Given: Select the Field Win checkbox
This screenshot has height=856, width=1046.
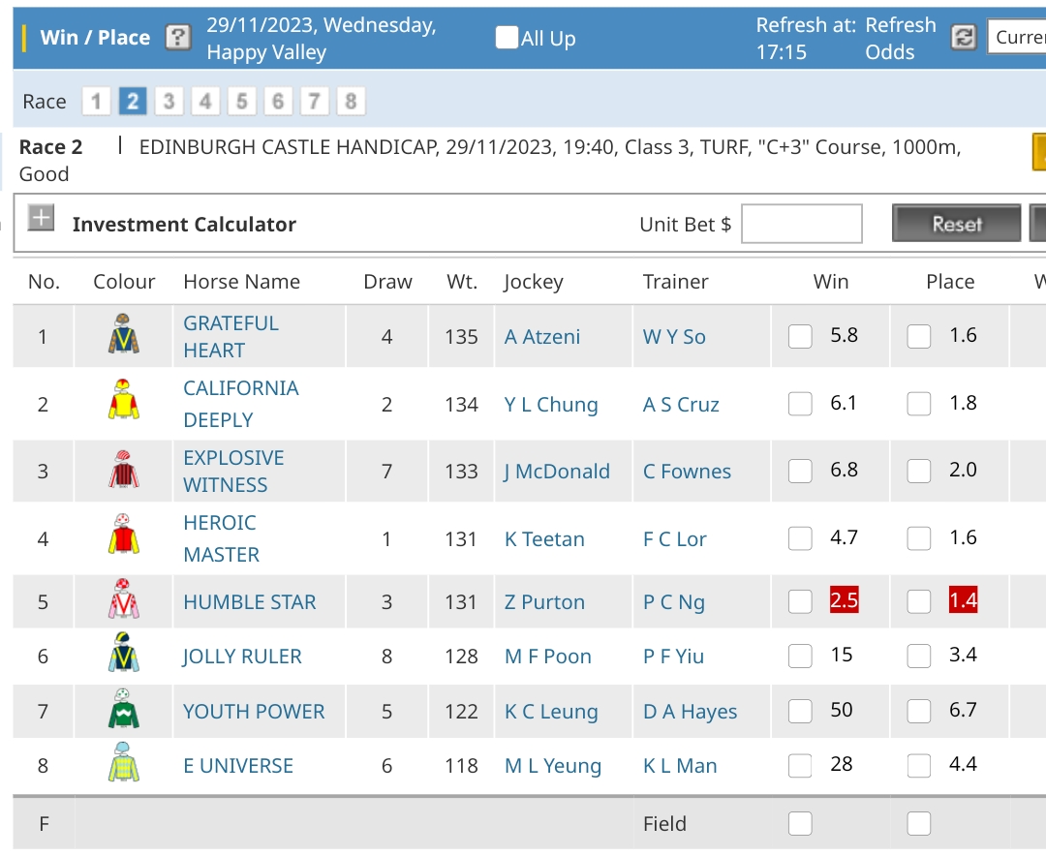Looking at the screenshot, I should tap(800, 823).
